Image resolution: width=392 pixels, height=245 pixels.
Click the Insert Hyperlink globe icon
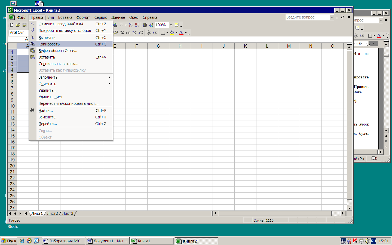click(115, 25)
